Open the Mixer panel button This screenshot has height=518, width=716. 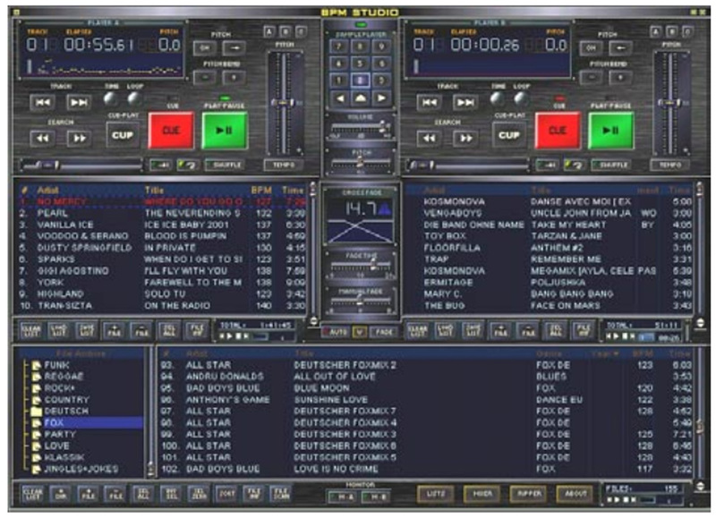point(482,493)
